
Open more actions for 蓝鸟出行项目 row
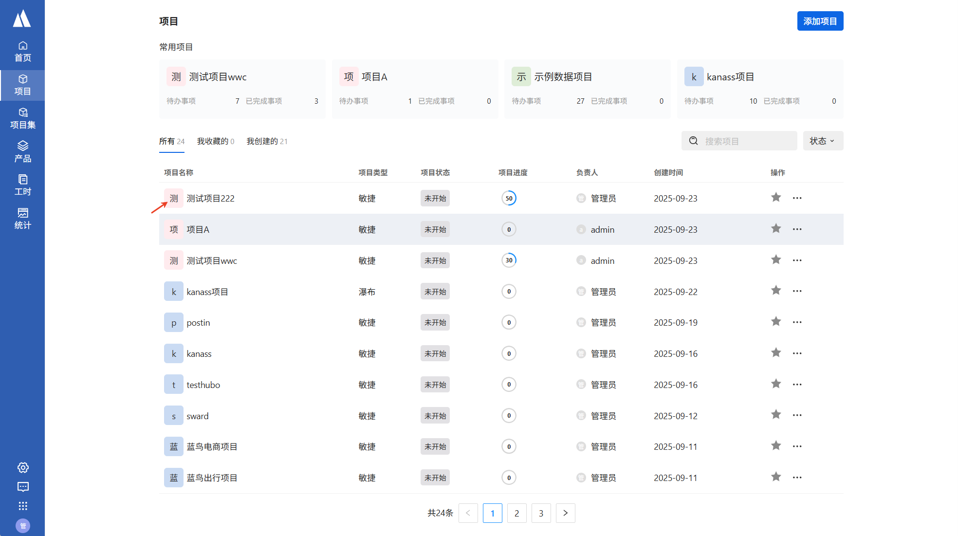click(797, 478)
